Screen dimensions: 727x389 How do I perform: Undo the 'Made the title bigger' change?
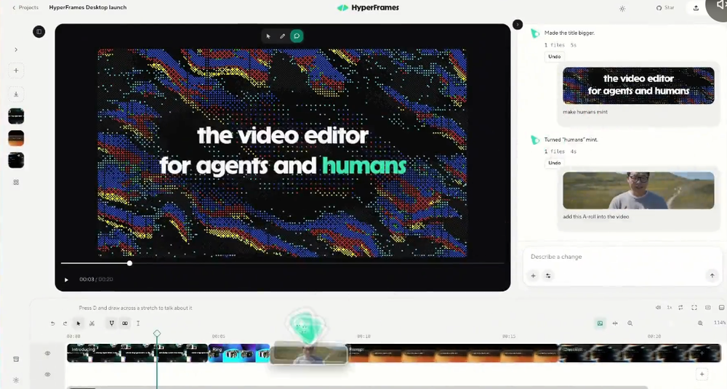(x=555, y=57)
